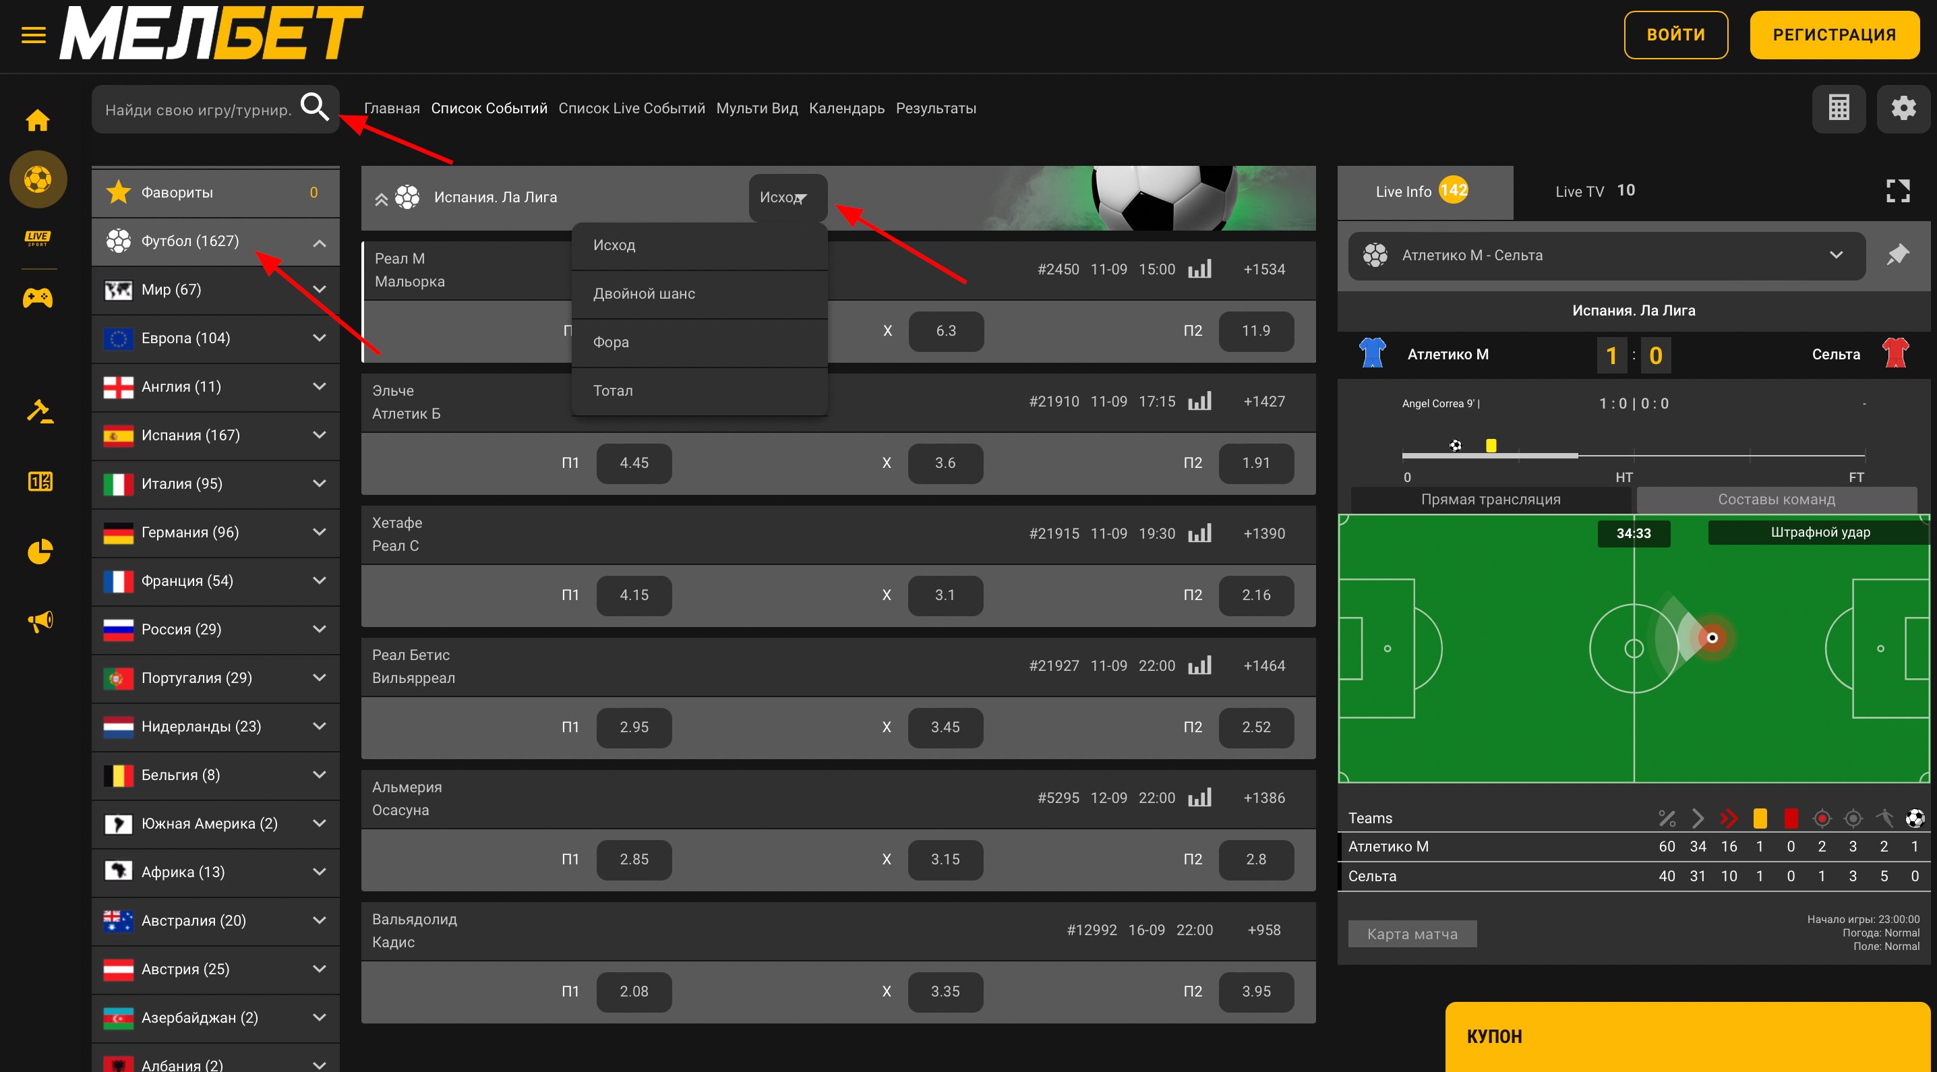Click the pin icon next to match selector
Image resolution: width=1937 pixels, height=1072 pixels.
pos(1897,255)
